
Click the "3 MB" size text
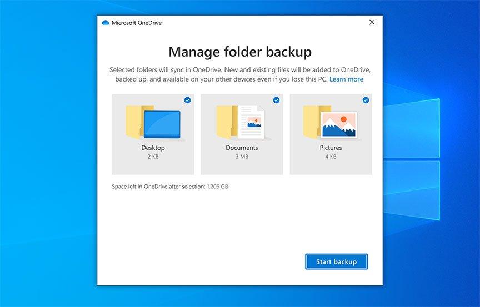click(x=242, y=157)
